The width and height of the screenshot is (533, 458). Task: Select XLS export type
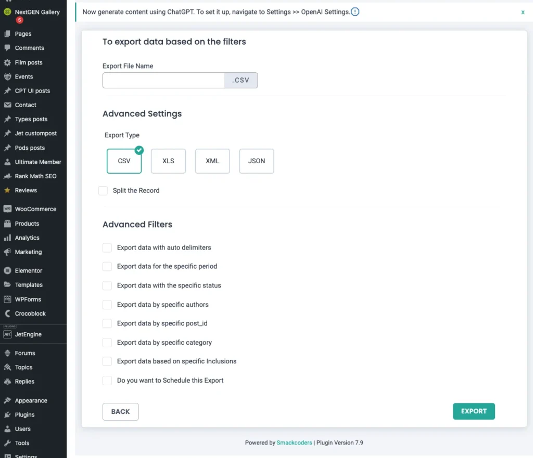(168, 161)
